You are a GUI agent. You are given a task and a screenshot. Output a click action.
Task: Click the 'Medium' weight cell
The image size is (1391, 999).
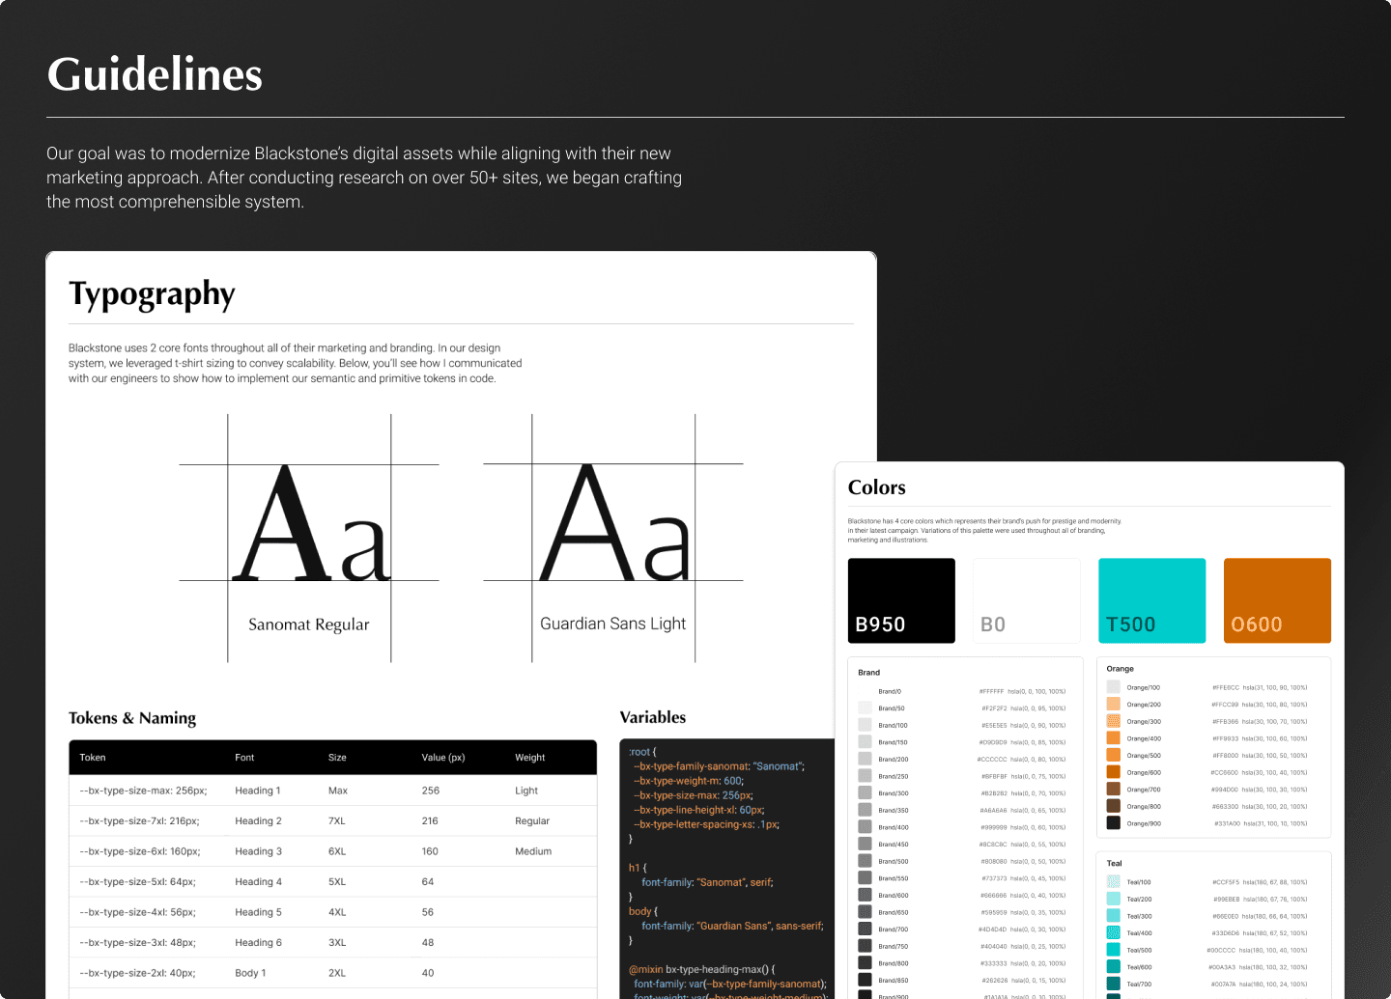coord(533,851)
